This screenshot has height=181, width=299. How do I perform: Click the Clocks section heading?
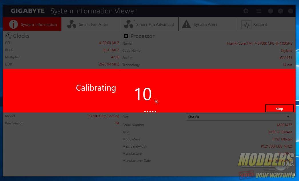coord(21,36)
